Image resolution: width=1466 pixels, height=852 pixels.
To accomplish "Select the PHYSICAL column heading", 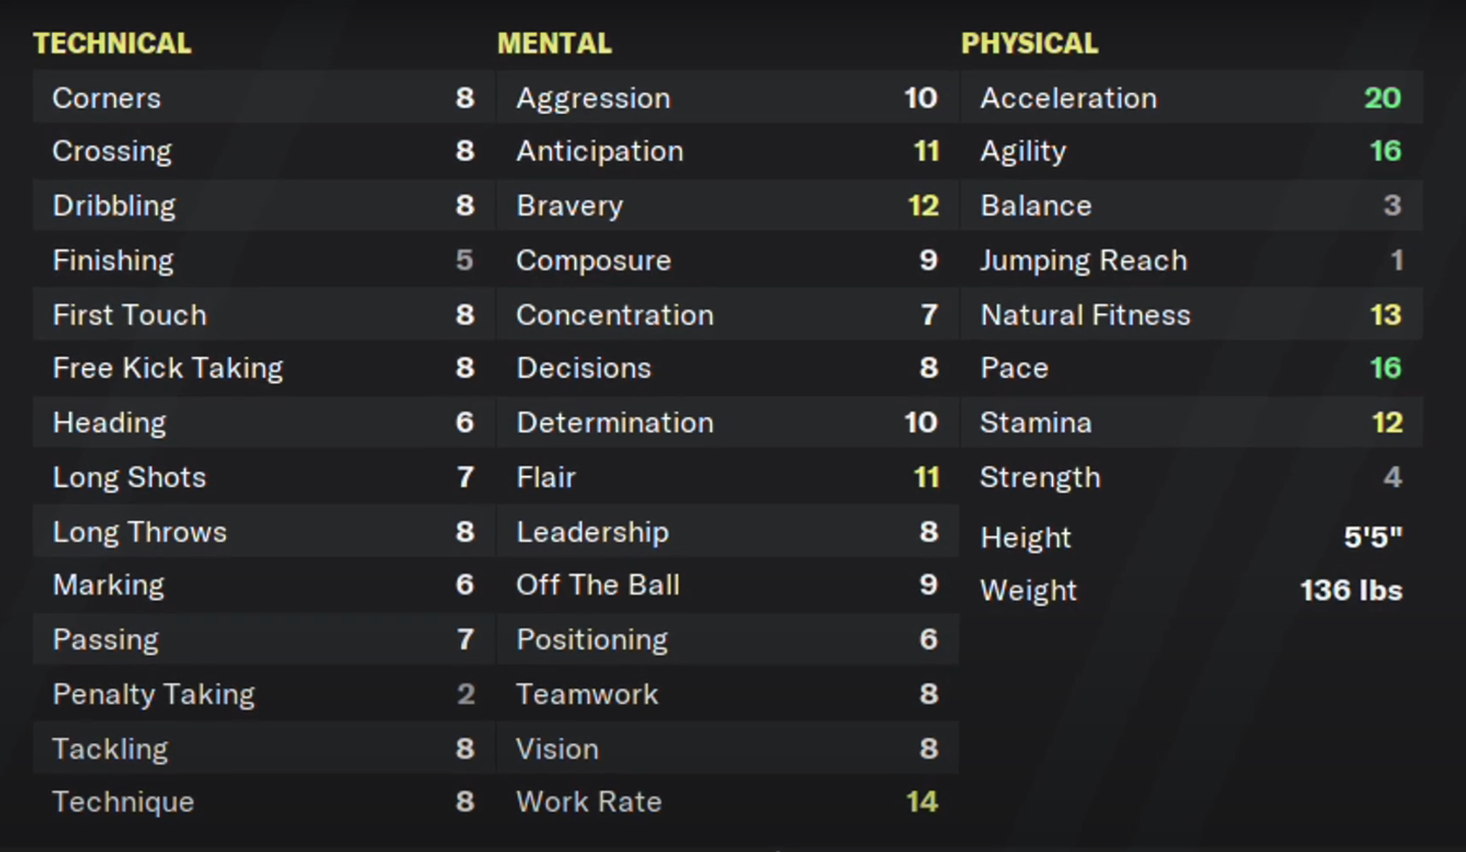I will 1030,43.
